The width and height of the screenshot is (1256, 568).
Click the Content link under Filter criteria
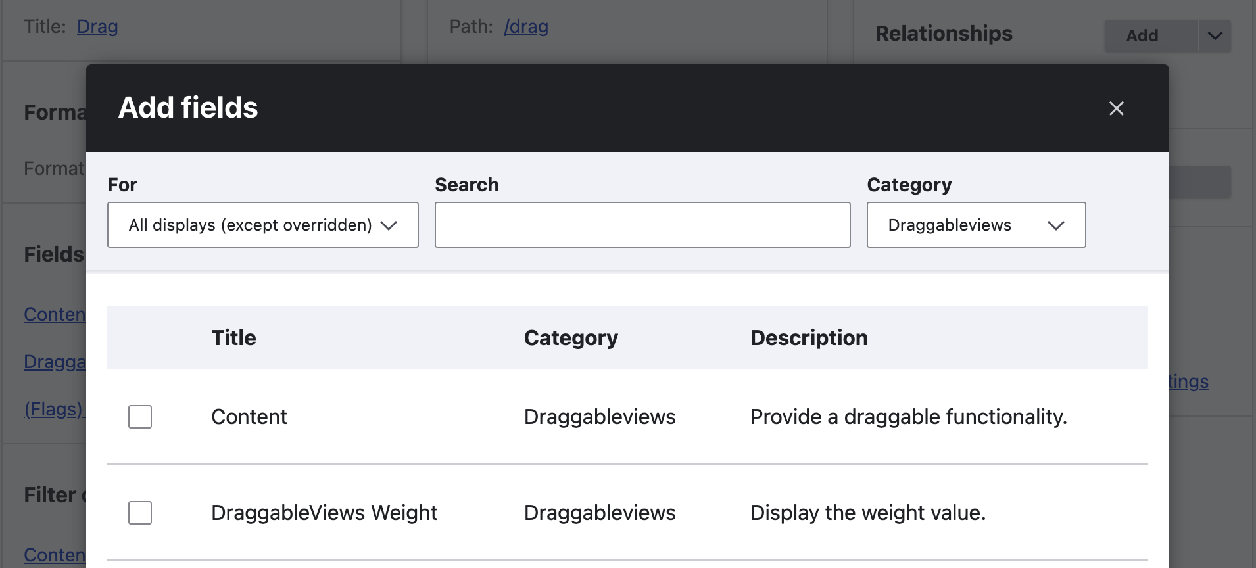55,556
